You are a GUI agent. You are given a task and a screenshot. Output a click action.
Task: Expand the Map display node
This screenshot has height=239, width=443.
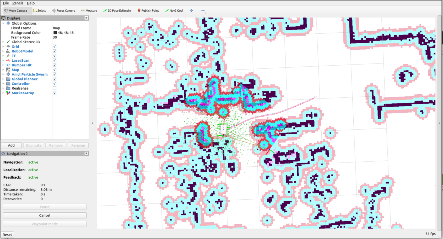click(x=3, y=70)
